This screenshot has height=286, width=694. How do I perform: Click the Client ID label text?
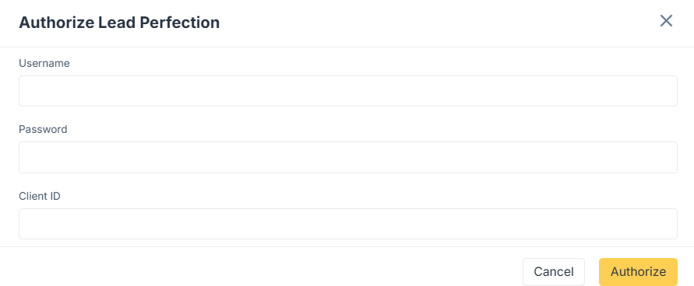click(x=40, y=196)
